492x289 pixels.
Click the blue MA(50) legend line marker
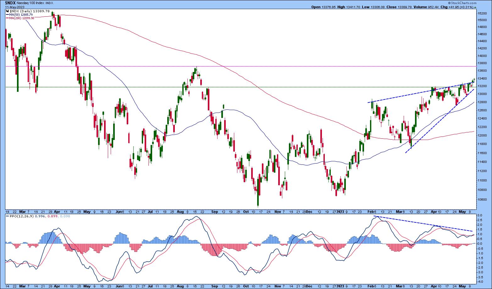(7, 14)
